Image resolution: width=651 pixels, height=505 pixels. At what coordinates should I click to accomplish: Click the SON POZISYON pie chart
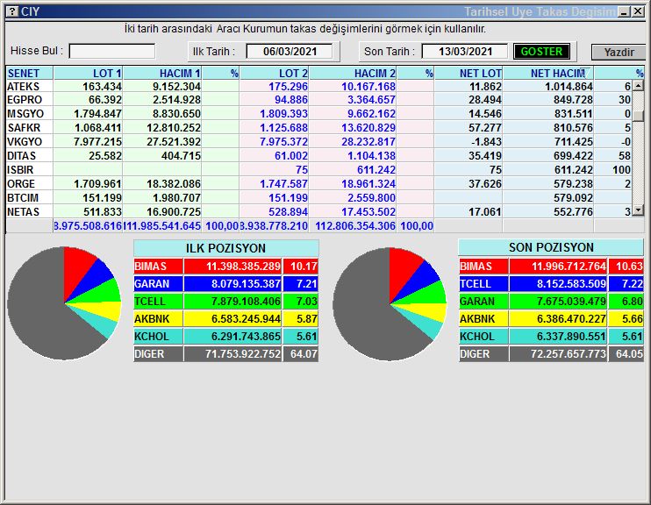click(390, 303)
